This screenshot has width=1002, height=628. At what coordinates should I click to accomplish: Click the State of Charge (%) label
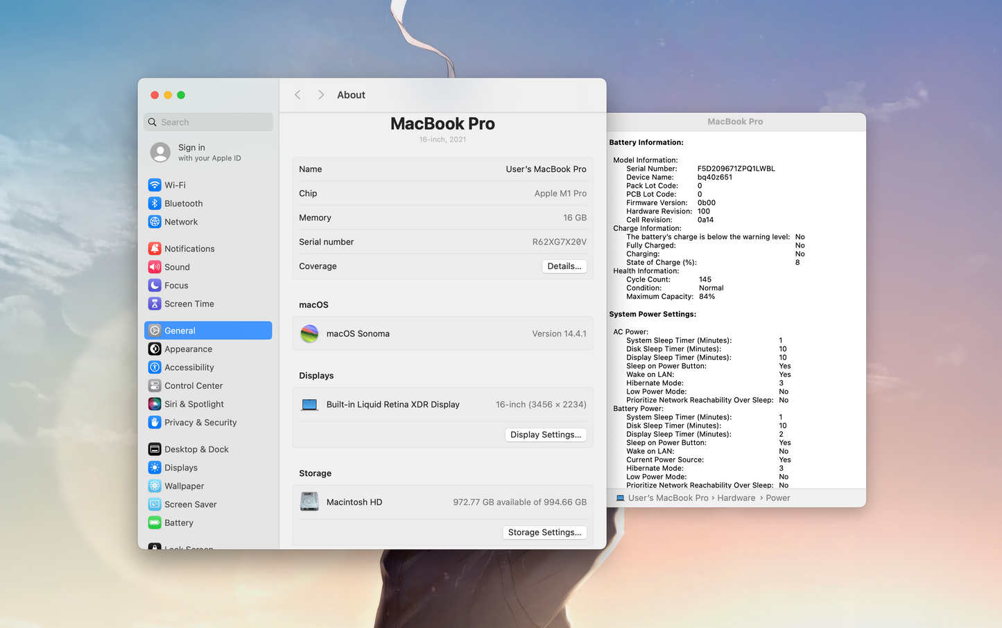click(662, 262)
